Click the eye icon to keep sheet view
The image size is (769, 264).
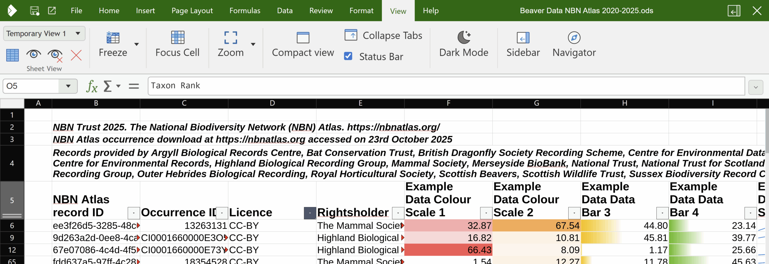33,55
